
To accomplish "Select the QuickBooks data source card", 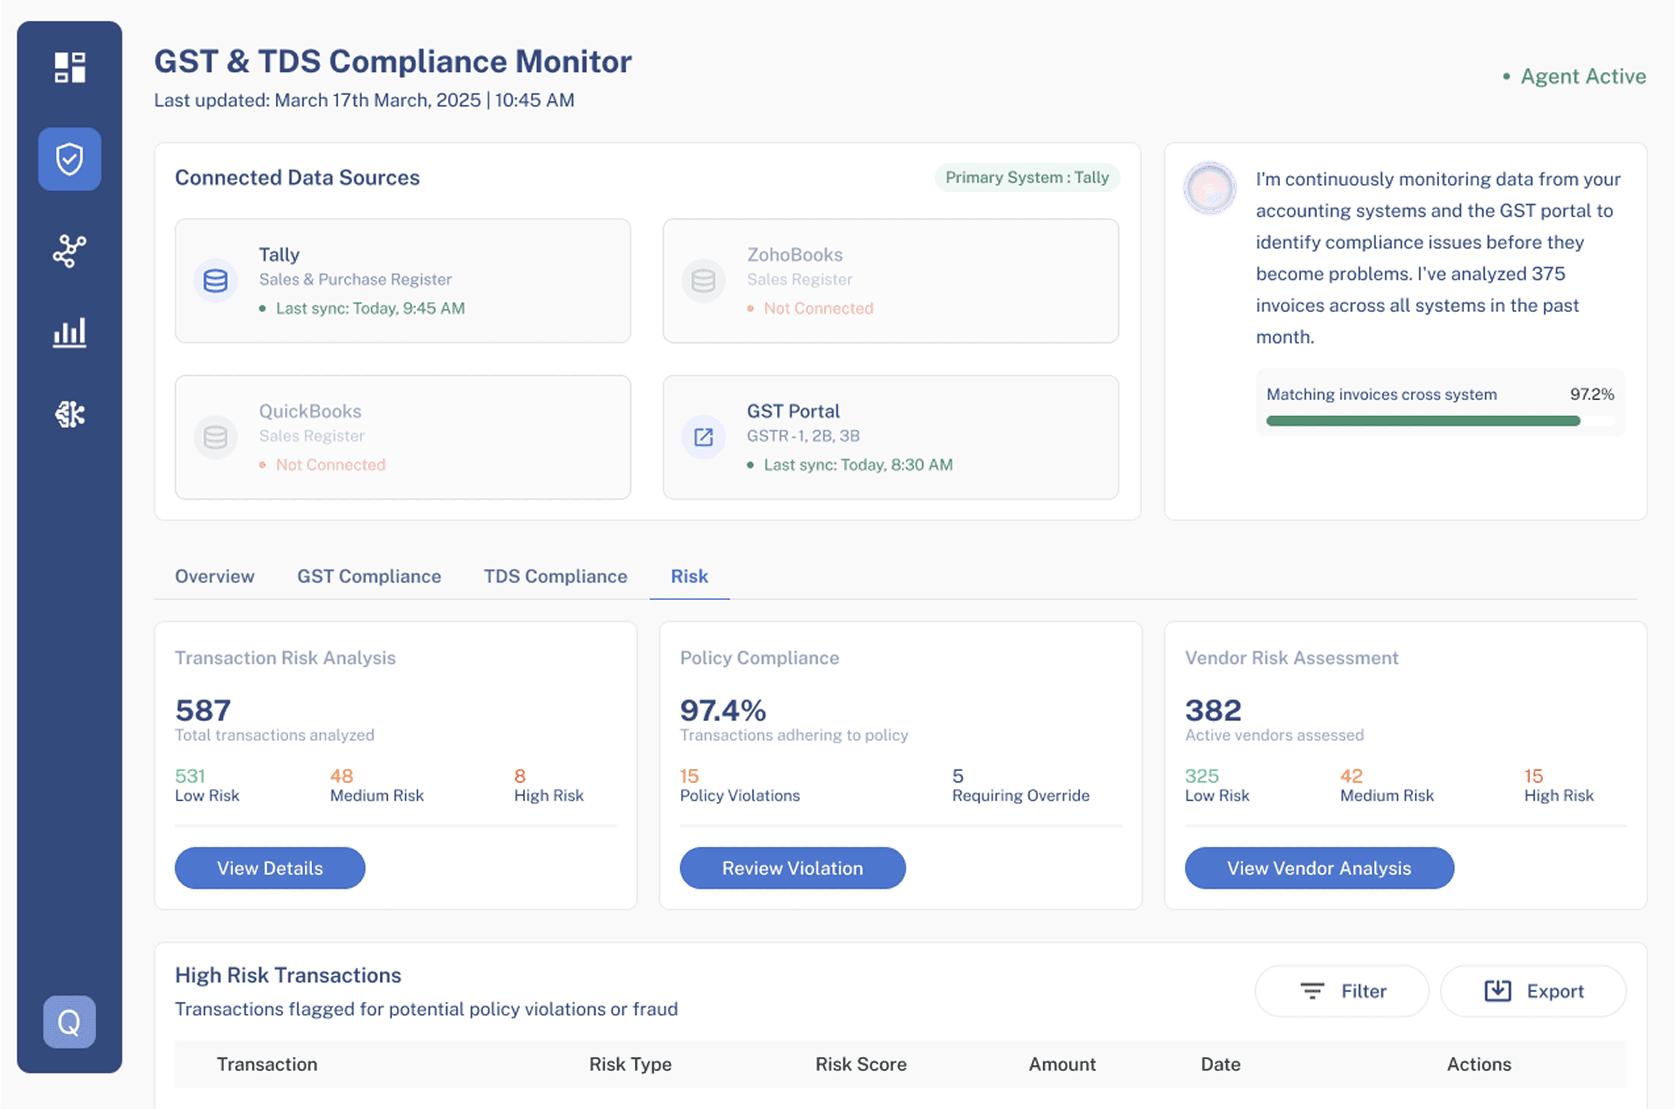I will pyautogui.click(x=403, y=437).
